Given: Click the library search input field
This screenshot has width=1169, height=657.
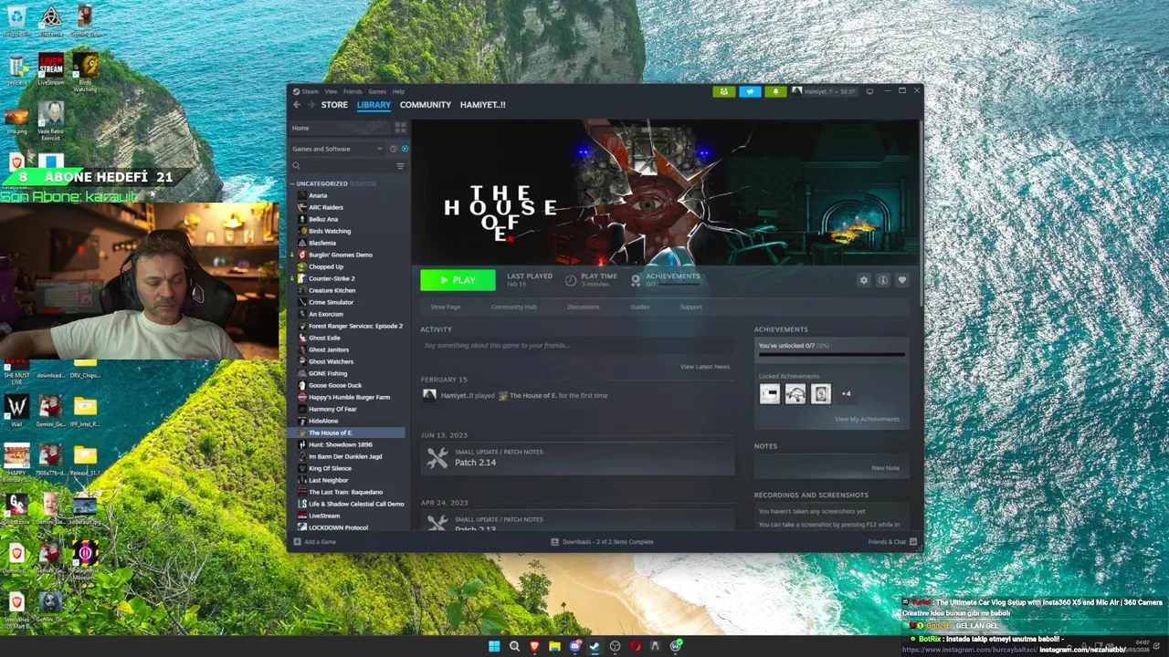Looking at the screenshot, I should click(x=347, y=166).
